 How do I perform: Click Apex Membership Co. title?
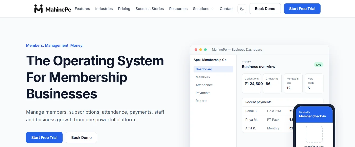[x=210, y=60]
